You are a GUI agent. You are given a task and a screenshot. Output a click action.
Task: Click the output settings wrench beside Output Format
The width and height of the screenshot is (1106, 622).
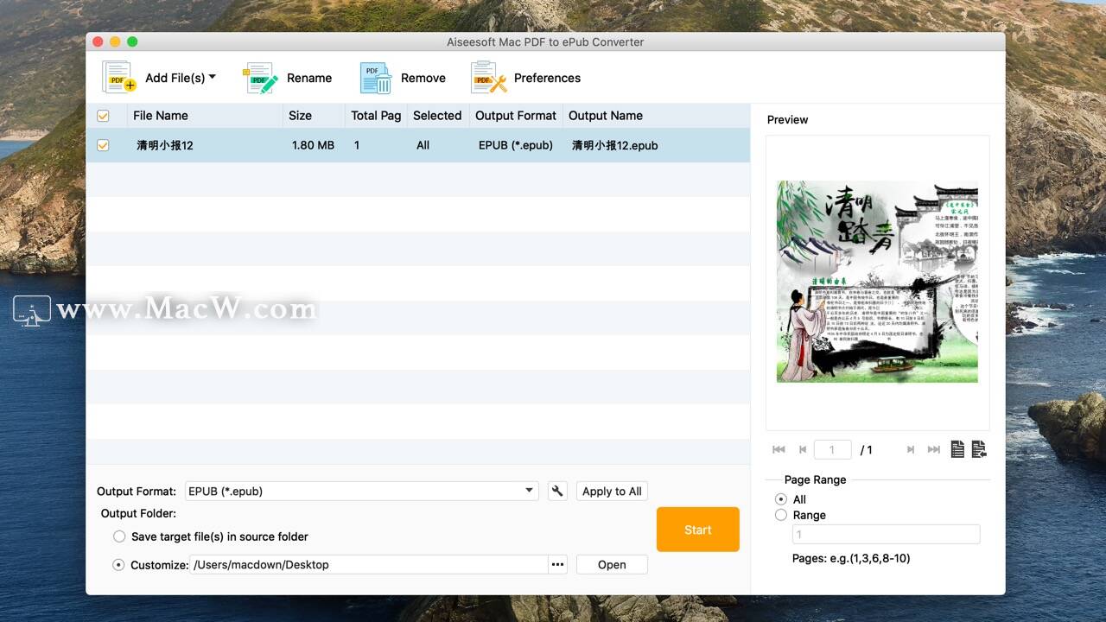557,491
